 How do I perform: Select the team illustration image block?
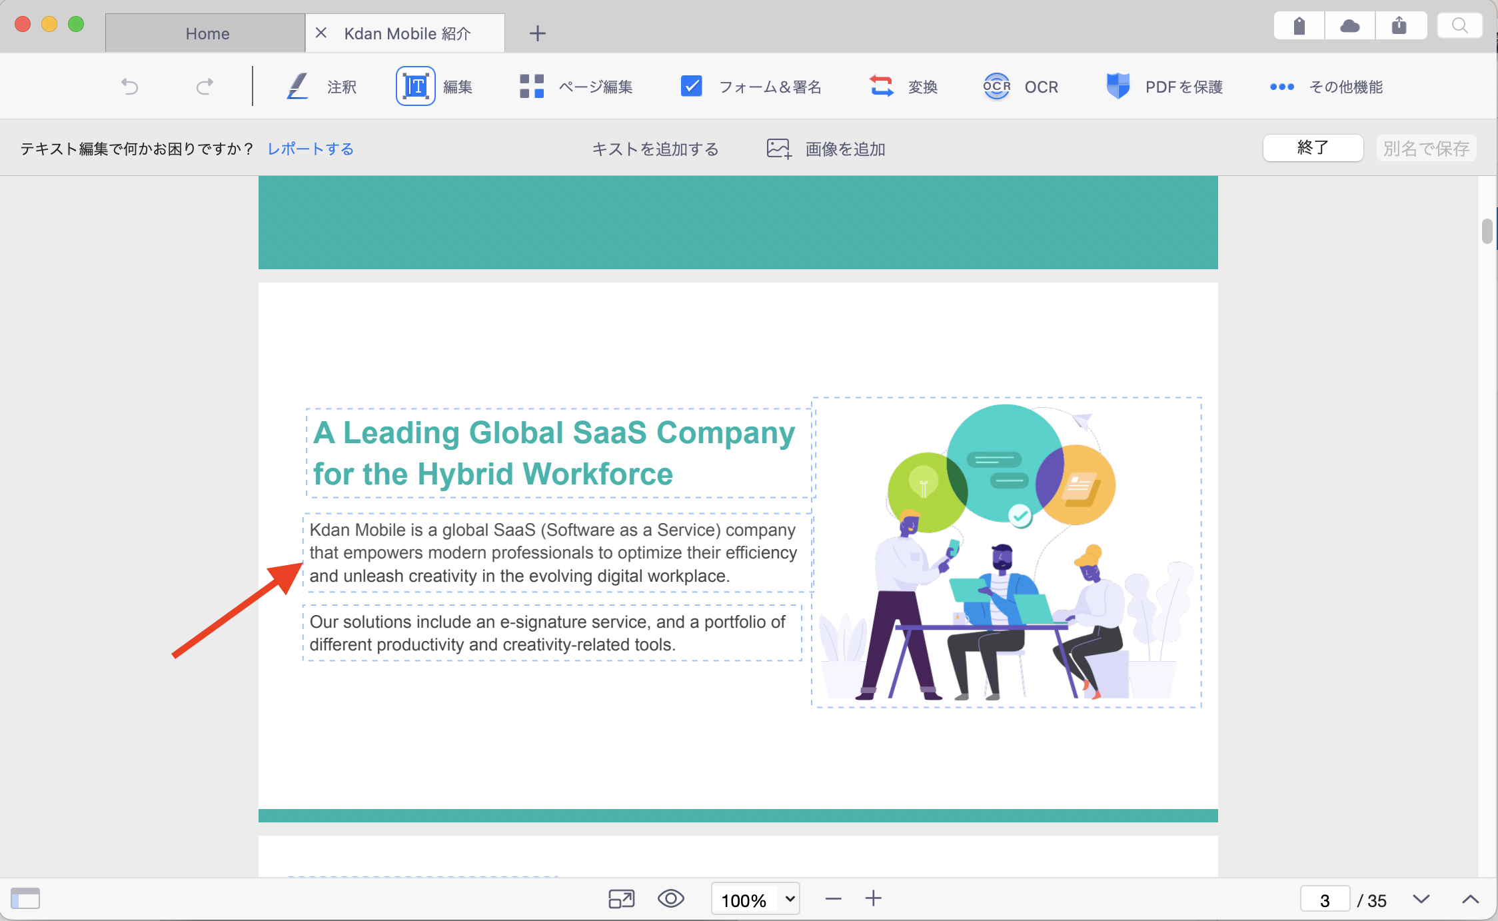[1006, 552]
